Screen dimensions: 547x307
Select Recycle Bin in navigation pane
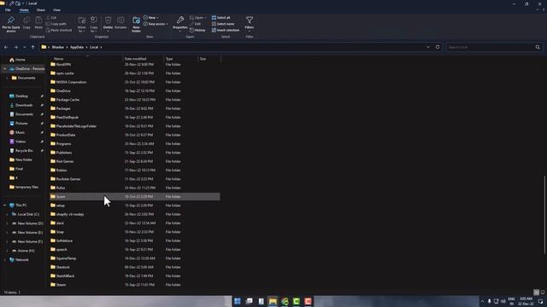click(x=24, y=151)
